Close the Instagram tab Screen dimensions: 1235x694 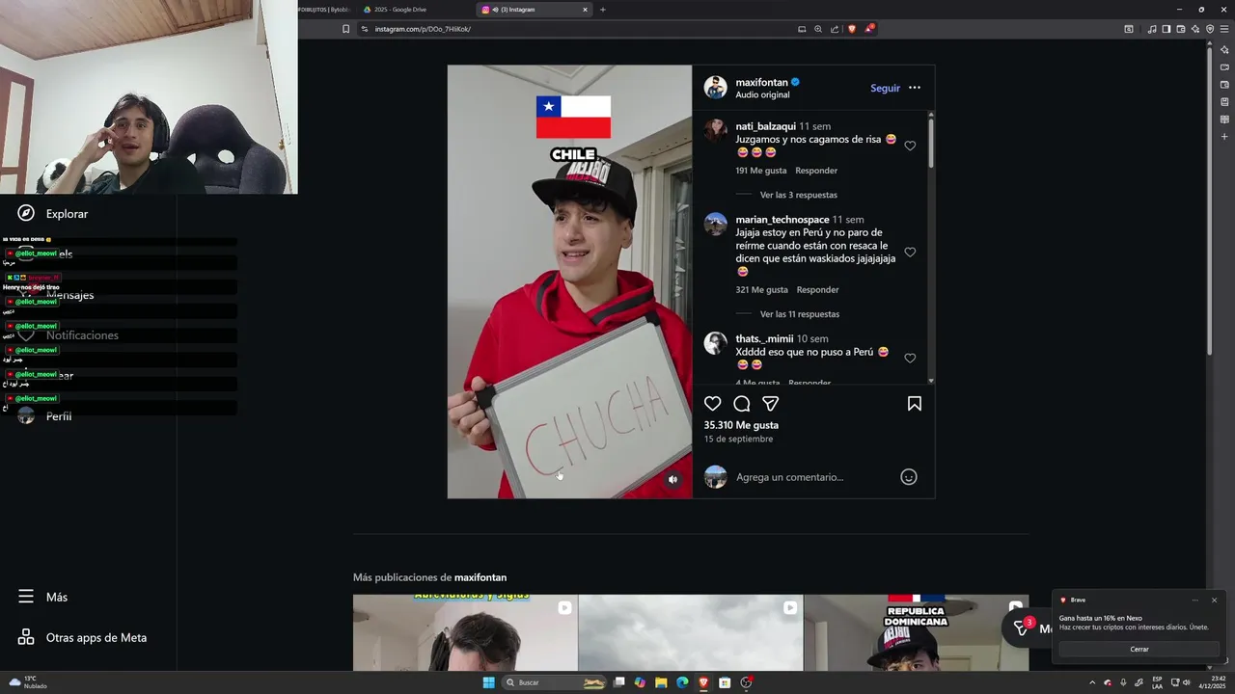[584, 10]
